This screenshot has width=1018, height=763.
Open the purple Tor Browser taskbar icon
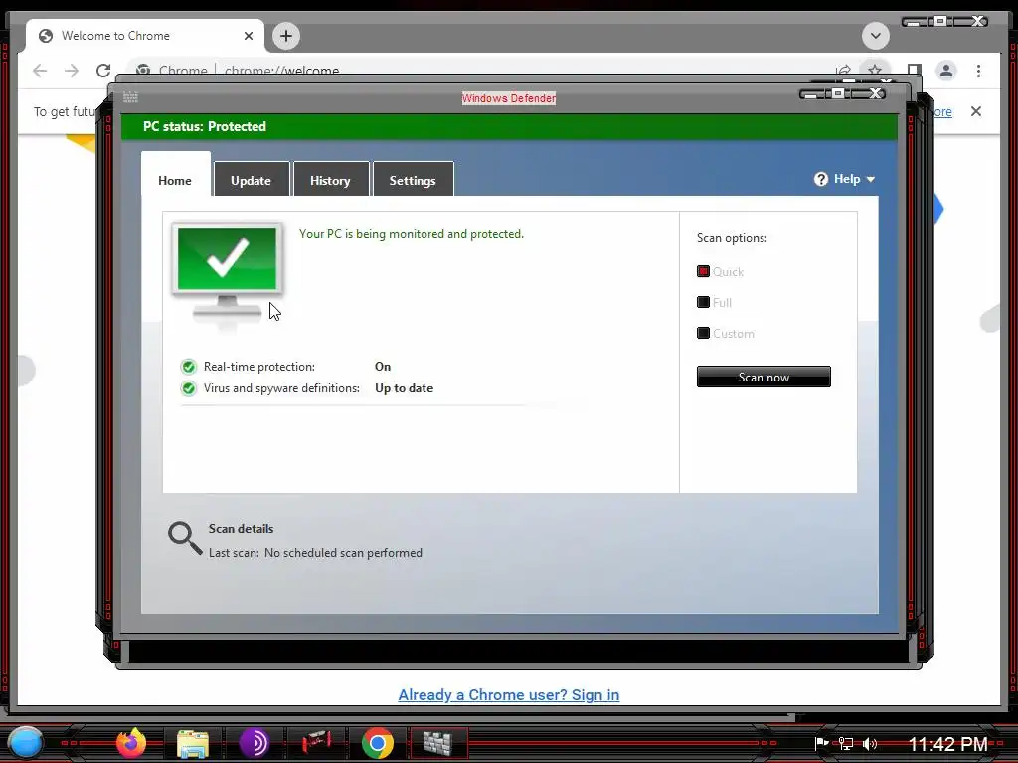[x=254, y=743]
